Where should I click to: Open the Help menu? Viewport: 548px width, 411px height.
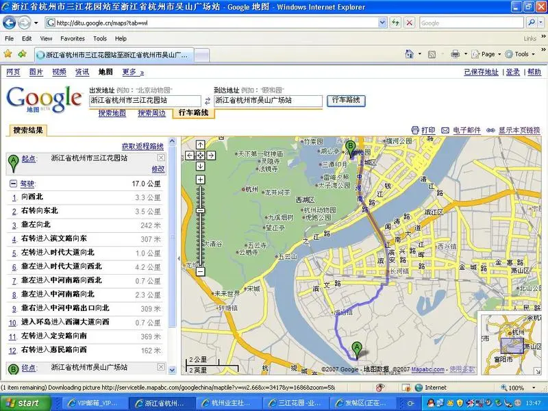point(121,38)
